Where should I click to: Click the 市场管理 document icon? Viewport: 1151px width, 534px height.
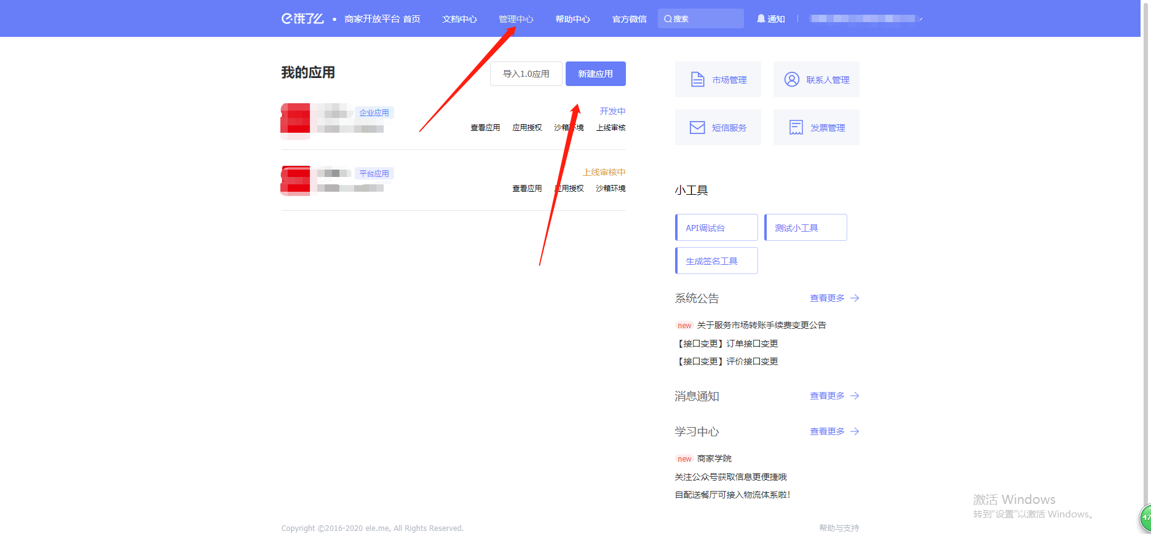(x=697, y=79)
